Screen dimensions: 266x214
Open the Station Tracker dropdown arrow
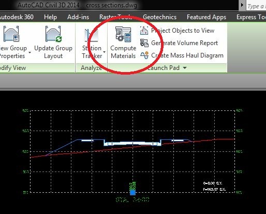click(x=104, y=52)
